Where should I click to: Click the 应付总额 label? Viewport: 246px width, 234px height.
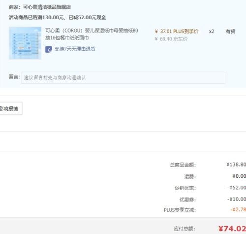184,229
